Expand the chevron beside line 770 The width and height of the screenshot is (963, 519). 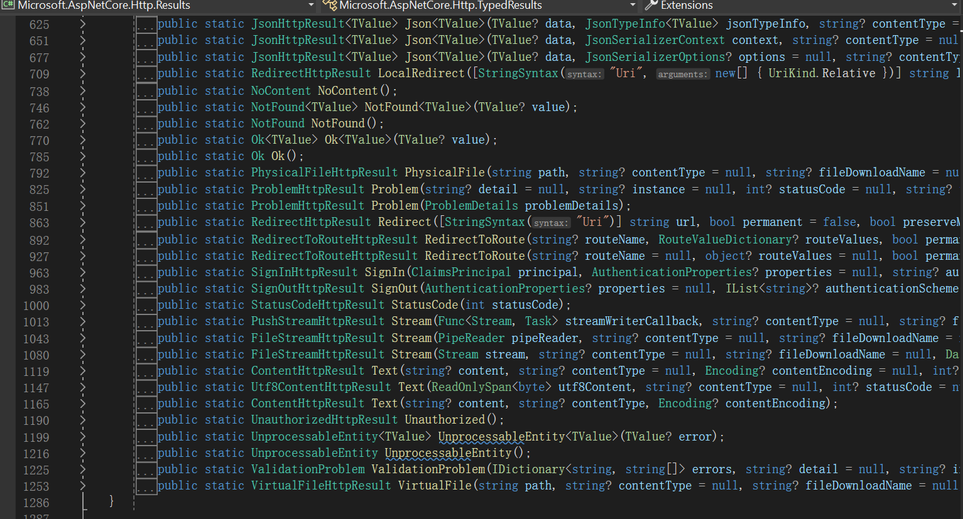click(x=82, y=140)
